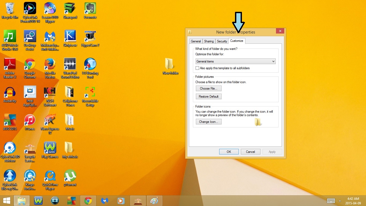Expand the 'General items' optimize dropdown

tap(236, 61)
